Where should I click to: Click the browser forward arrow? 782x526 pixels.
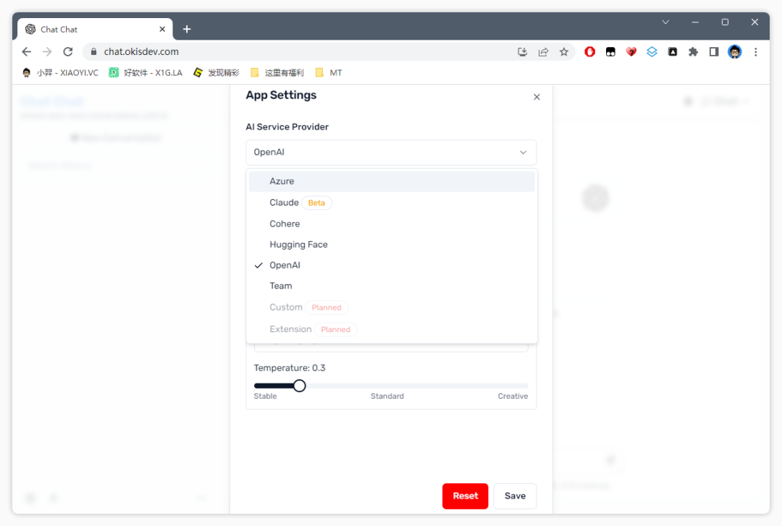point(47,51)
